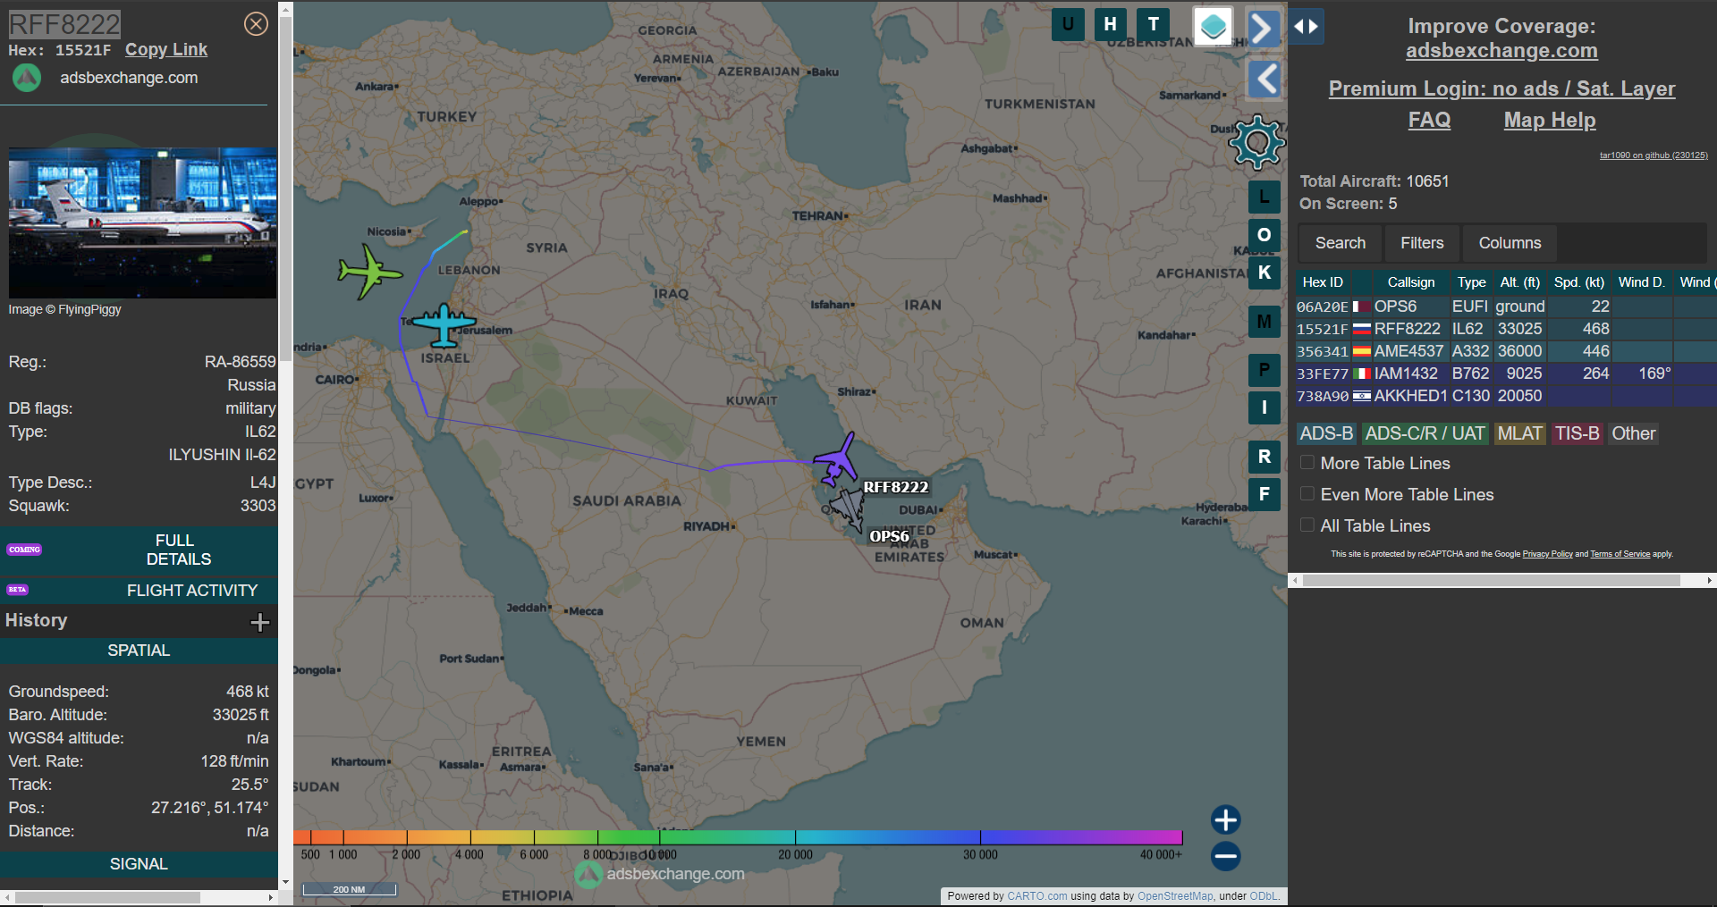Expand History section with plus icon
Image resolution: width=1717 pixels, height=907 pixels.
pos(259,622)
